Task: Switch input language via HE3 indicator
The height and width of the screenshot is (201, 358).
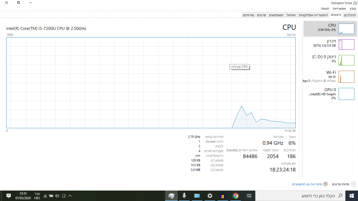Action: [37, 196]
